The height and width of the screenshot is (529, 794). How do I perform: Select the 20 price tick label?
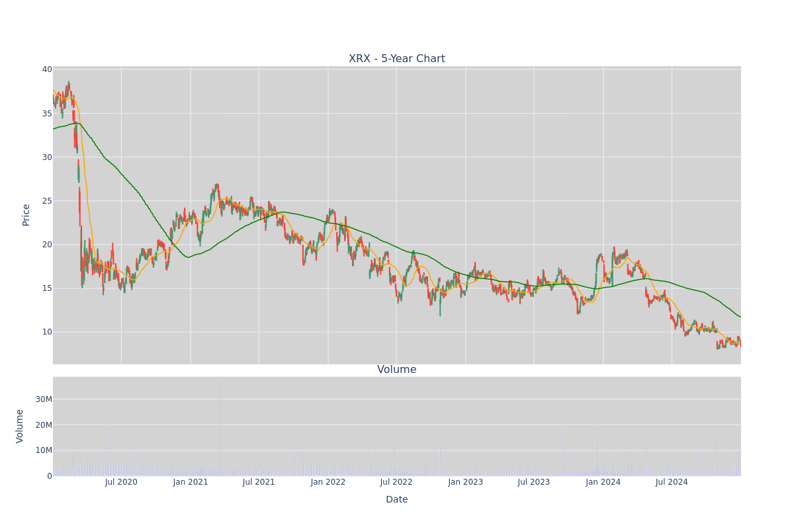click(x=47, y=244)
